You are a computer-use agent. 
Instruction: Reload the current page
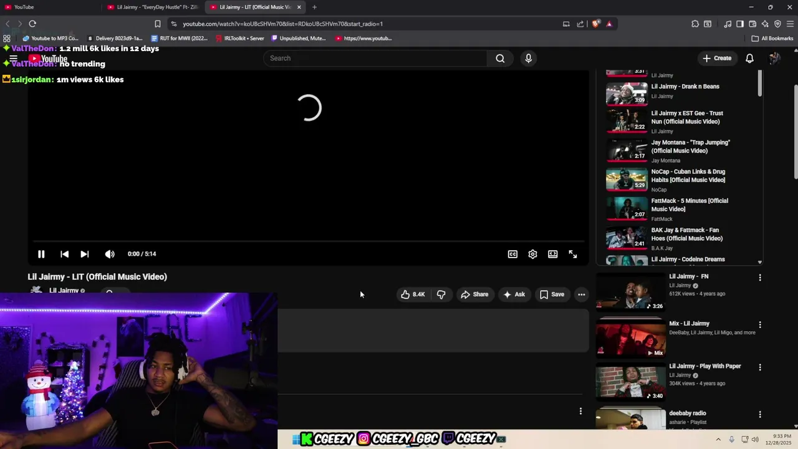coord(32,24)
